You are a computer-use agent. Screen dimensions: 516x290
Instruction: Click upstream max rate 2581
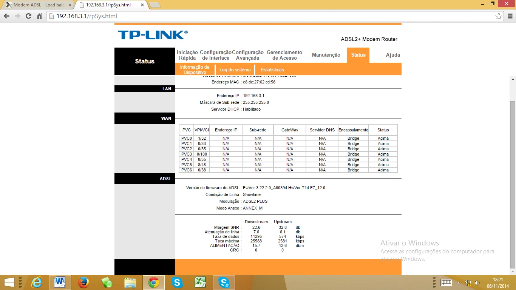click(283, 241)
